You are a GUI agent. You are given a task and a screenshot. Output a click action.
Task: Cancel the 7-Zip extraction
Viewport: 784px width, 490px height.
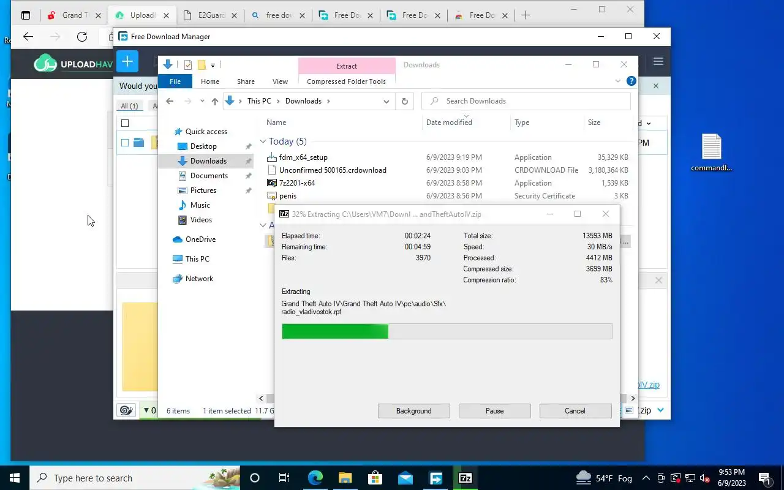(x=575, y=411)
